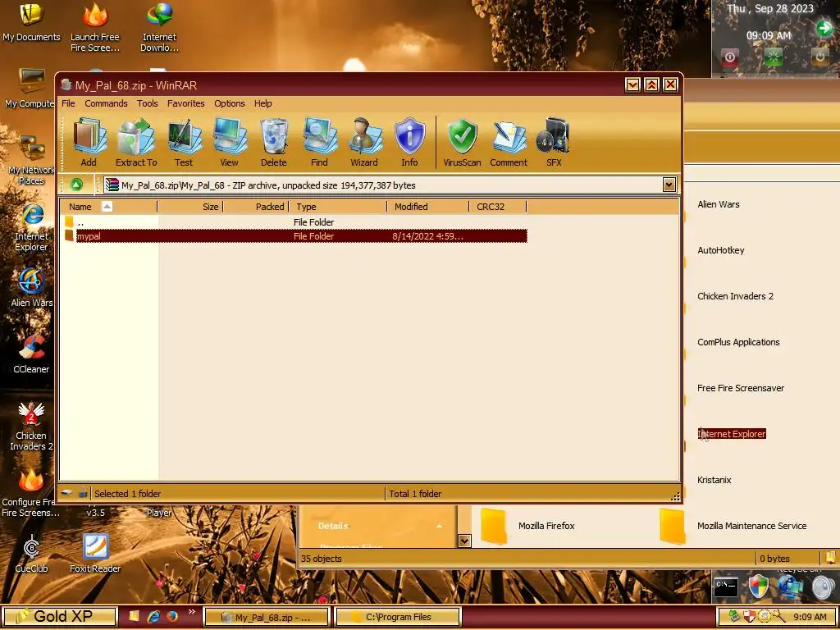
Task: Select AutoHotkey folder in Program Files window
Action: click(x=720, y=250)
